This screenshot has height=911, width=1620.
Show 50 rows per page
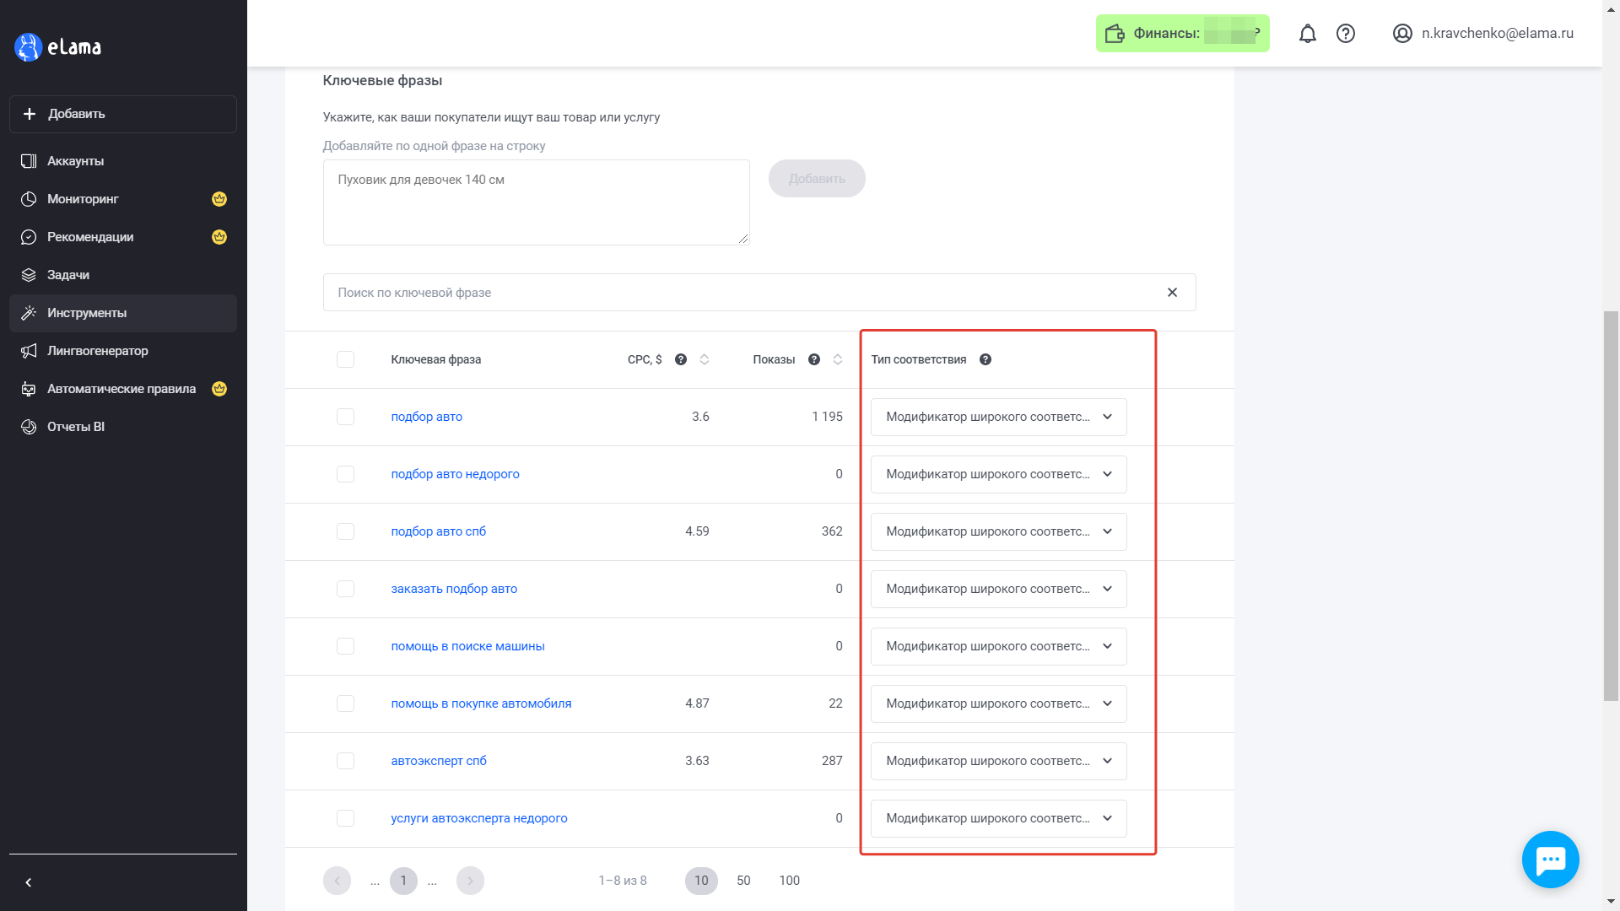743,881
